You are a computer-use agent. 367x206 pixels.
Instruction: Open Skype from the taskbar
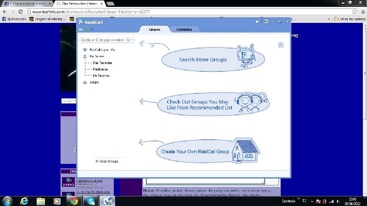[x=90, y=201]
